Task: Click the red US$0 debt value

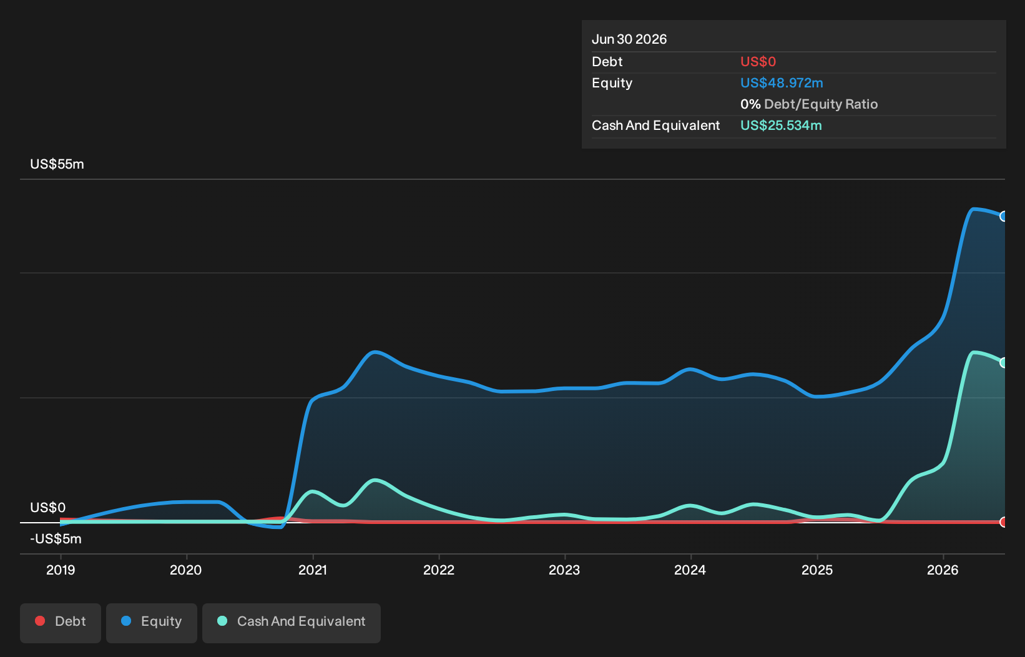Action: (758, 62)
